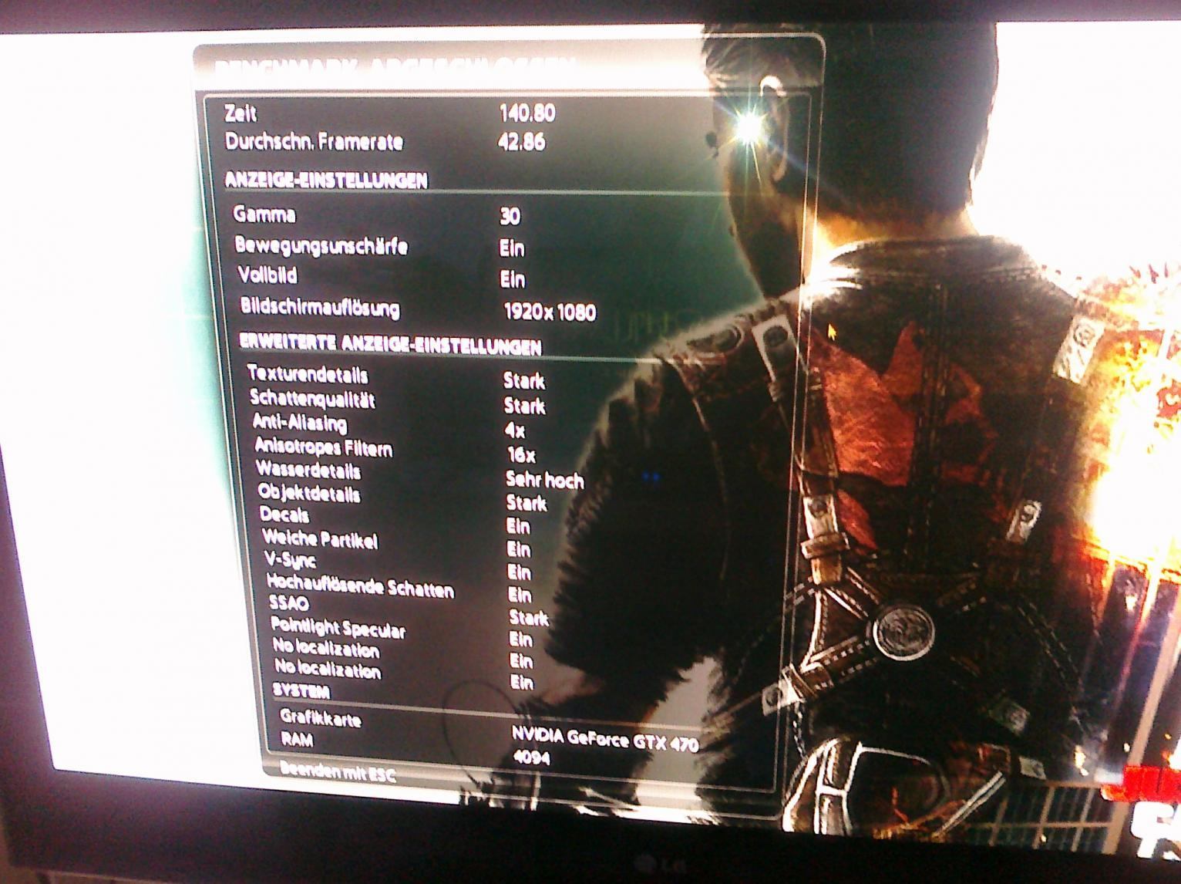
Task: Click 'Beenden mit ESC' to exit benchmark
Action: click(338, 771)
